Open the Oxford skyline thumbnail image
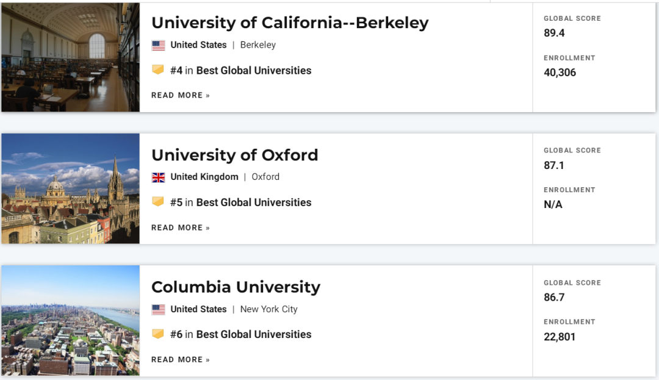The height and width of the screenshot is (380, 659). 70,188
